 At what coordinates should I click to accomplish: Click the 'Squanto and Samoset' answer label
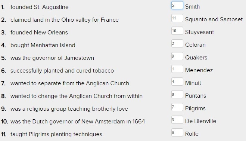pos(214,19)
